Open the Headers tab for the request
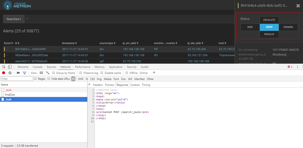303x148 pixels. pyautogui.click(x=98, y=85)
